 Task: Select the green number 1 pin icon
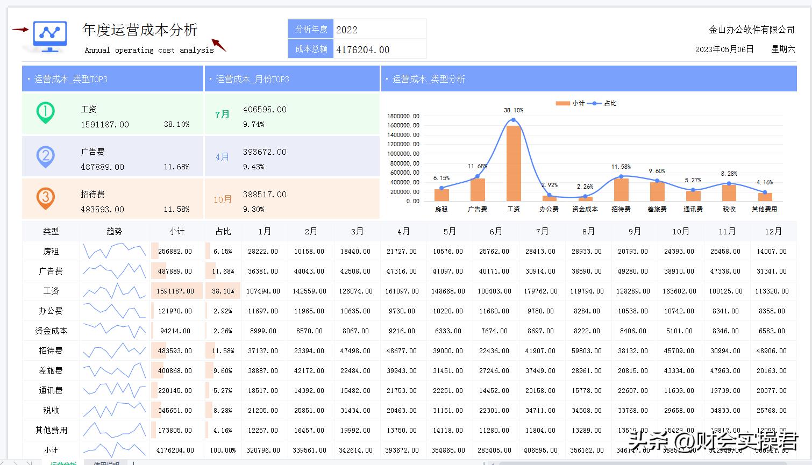[x=45, y=113]
